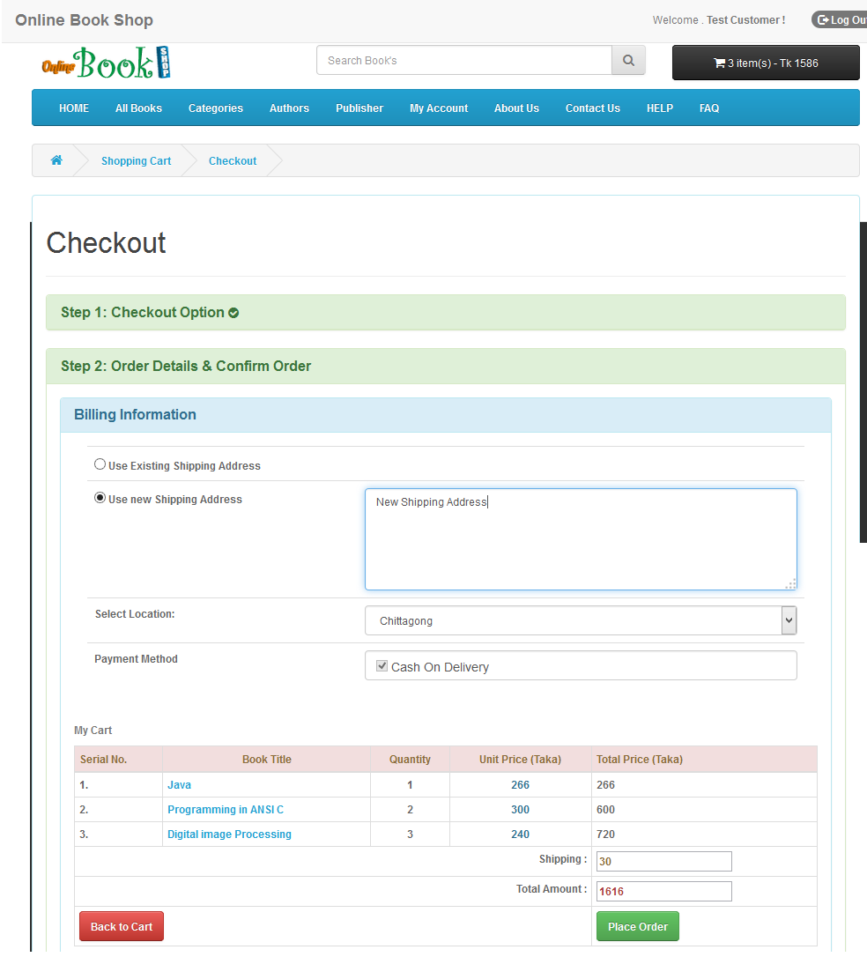
Task: Click the Place Order button
Action: coord(637,926)
